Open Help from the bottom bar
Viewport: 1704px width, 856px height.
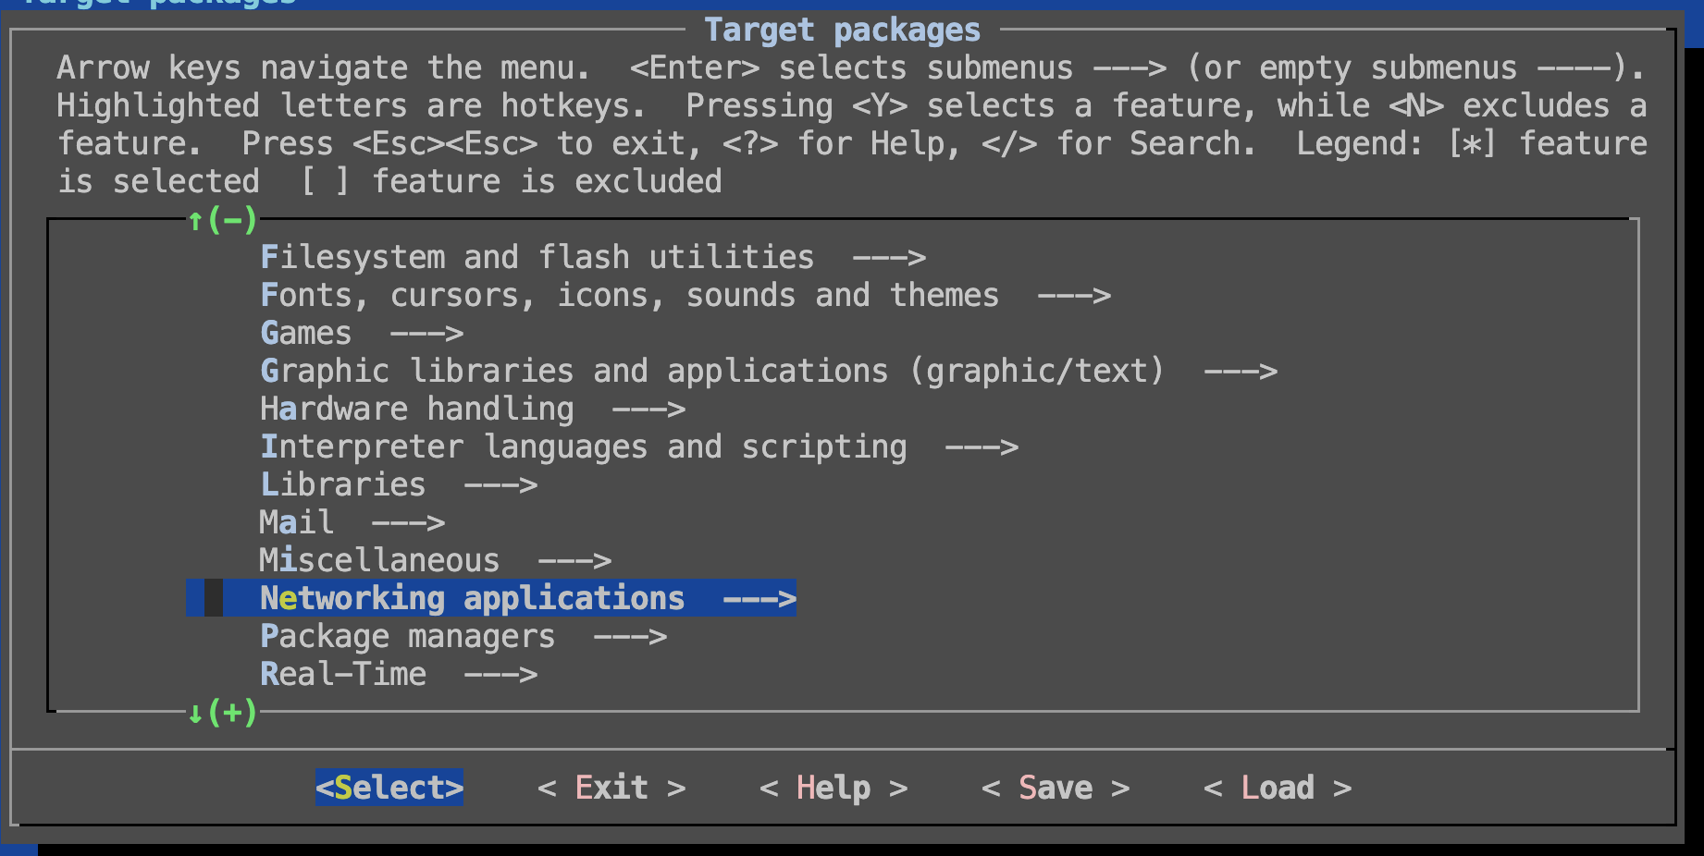pyautogui.click(x=833, y=788)
